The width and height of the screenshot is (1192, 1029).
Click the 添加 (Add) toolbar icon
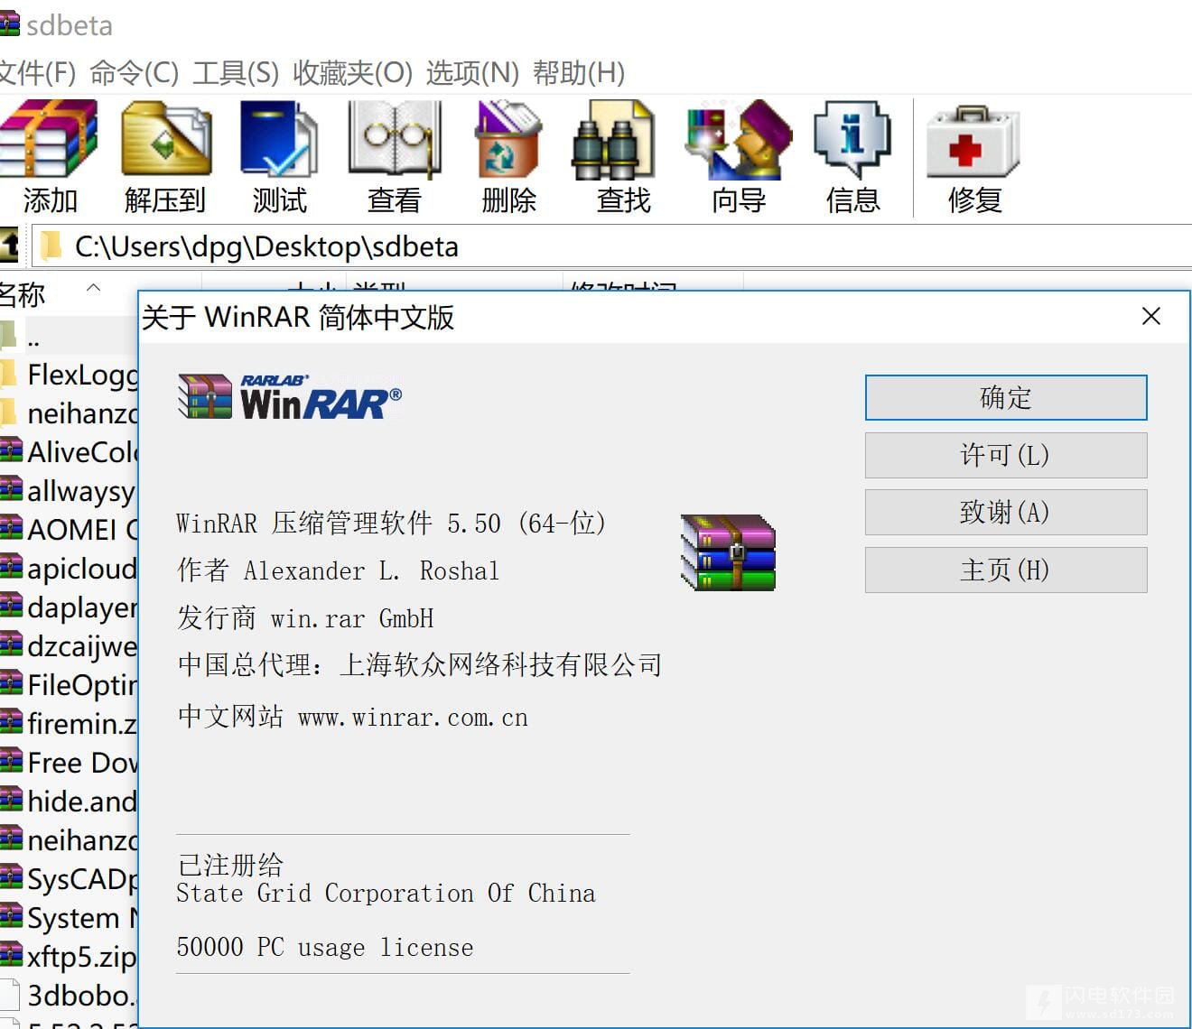click(49, 138)
